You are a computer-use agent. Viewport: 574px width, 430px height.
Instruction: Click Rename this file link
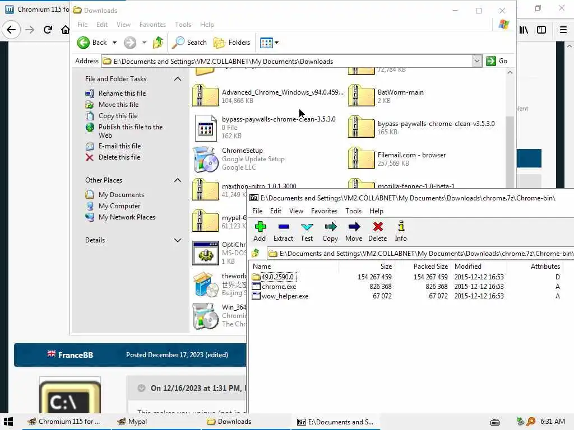click(122, 94)
